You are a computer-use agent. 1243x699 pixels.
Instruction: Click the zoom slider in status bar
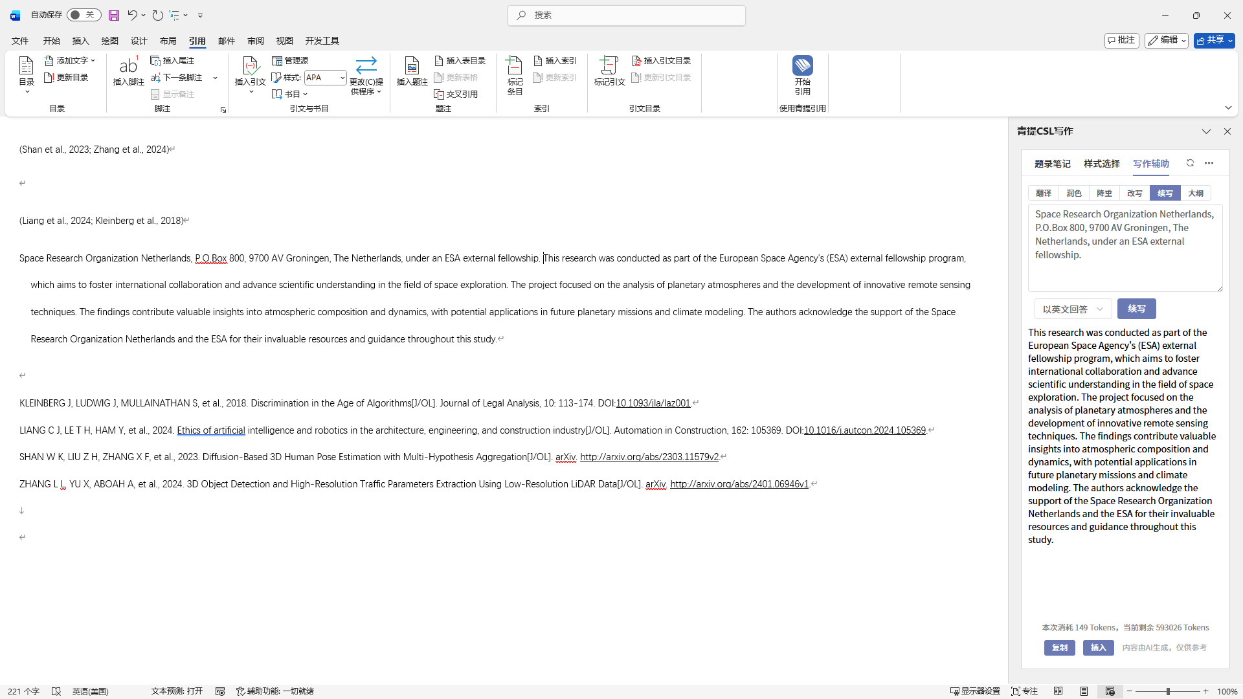(x=1168, y=691)
